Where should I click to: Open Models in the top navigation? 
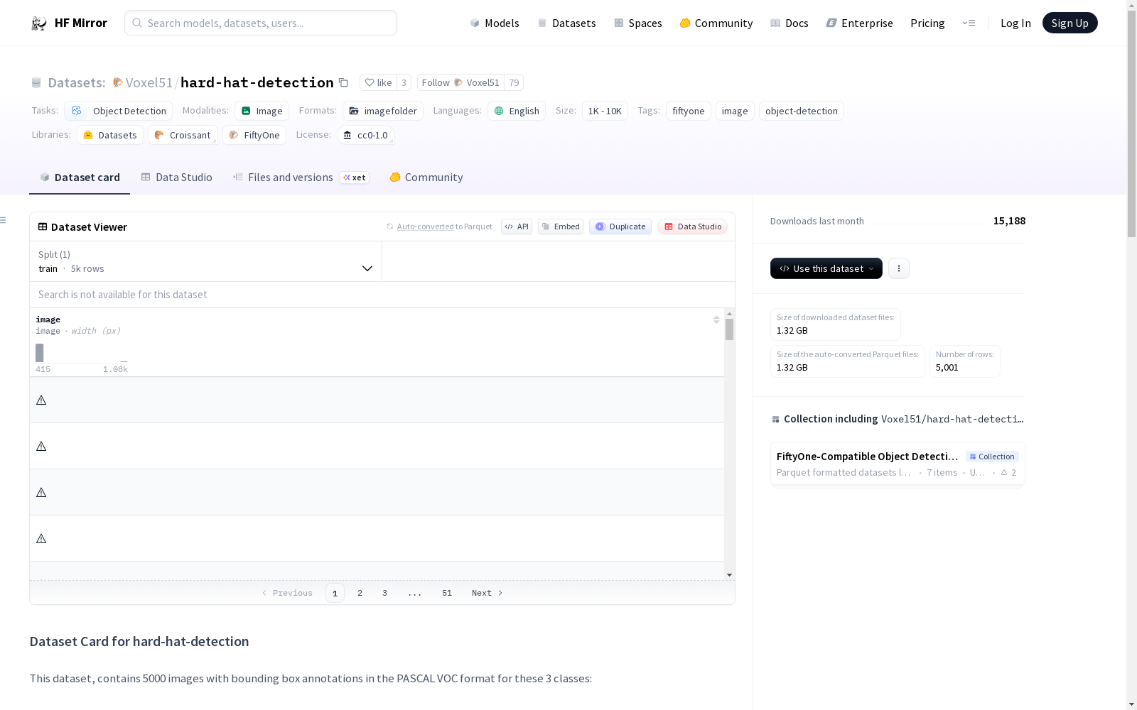(x=495, y=23)
